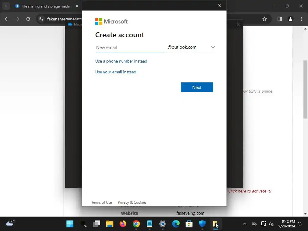
Task: Open the Terms of Use link
Action: (x=102, y=202)
